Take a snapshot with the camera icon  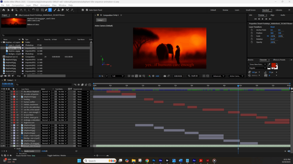(165, 76)
